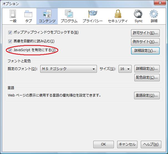Click the 既定のフォント(D): label
This screenshot has height=154, width=168.
22,69
